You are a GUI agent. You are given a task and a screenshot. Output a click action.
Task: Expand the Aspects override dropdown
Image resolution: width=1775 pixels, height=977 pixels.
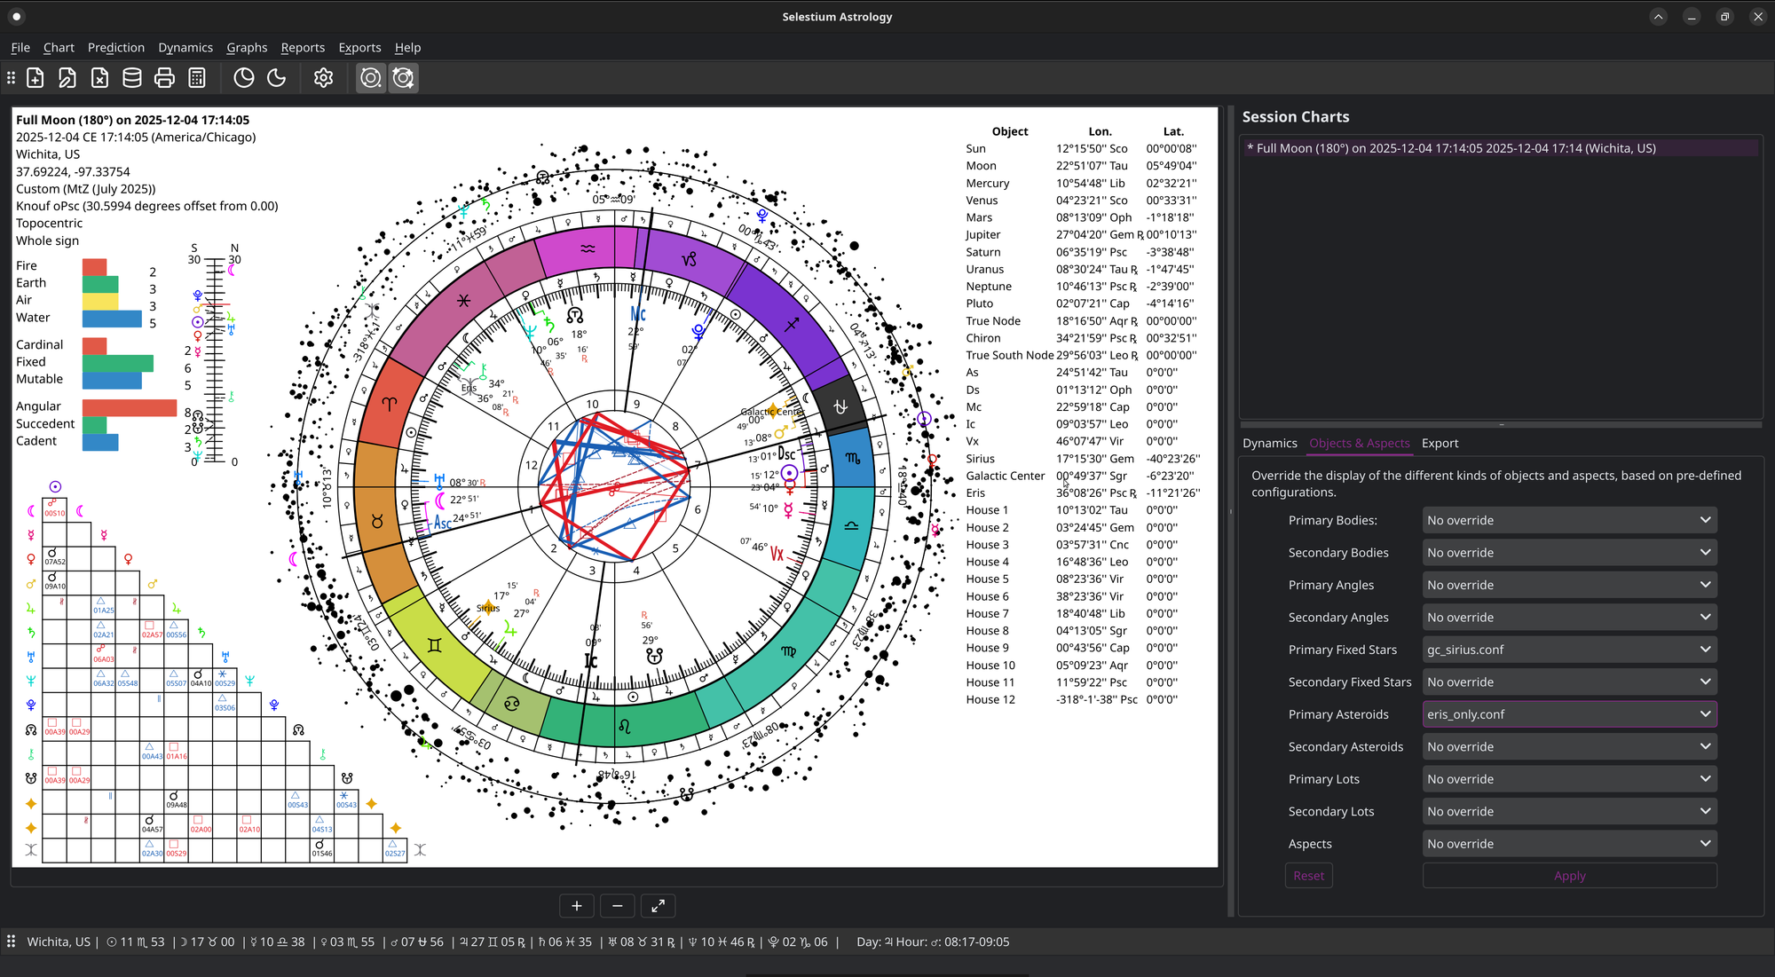(x=1569, y=844)
